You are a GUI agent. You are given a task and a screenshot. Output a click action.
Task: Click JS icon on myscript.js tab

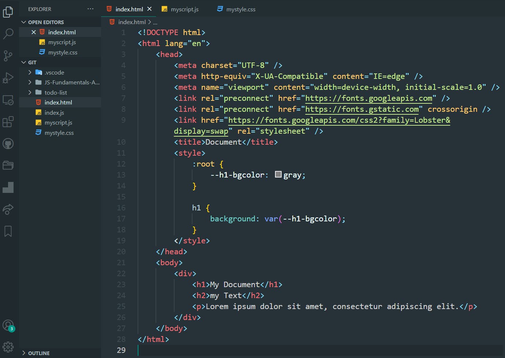(x=165, y=9)
